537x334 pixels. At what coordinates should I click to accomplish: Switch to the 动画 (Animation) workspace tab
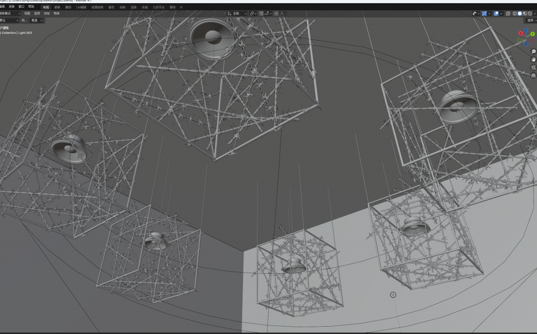tap(122, 7)
